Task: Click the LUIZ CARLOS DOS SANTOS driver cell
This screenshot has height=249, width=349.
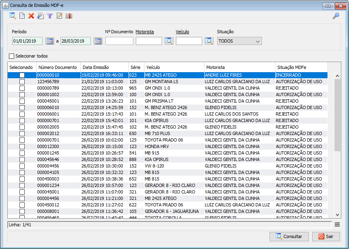Action: (x=240, y=114)
